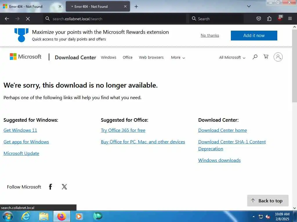The image size is (297, 222).
Task: Show hidden tray icons arrow
Action: pyautogui.click(x=253, y=217)
